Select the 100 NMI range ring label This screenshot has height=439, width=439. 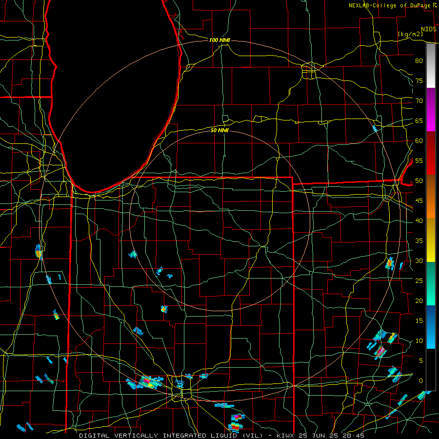pos(219,40)
